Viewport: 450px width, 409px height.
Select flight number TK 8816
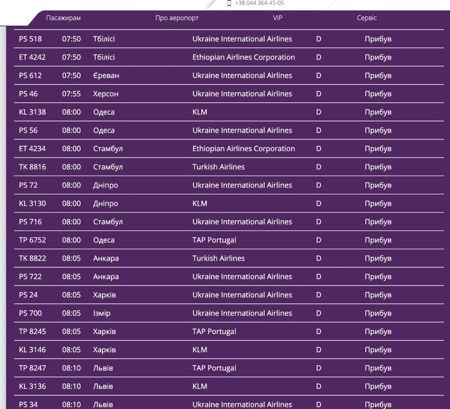click(x=32, y=167)
